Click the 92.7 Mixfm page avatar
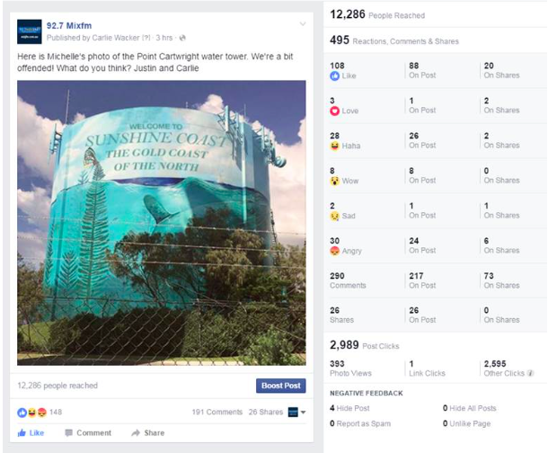 click(x=29, y=31)
